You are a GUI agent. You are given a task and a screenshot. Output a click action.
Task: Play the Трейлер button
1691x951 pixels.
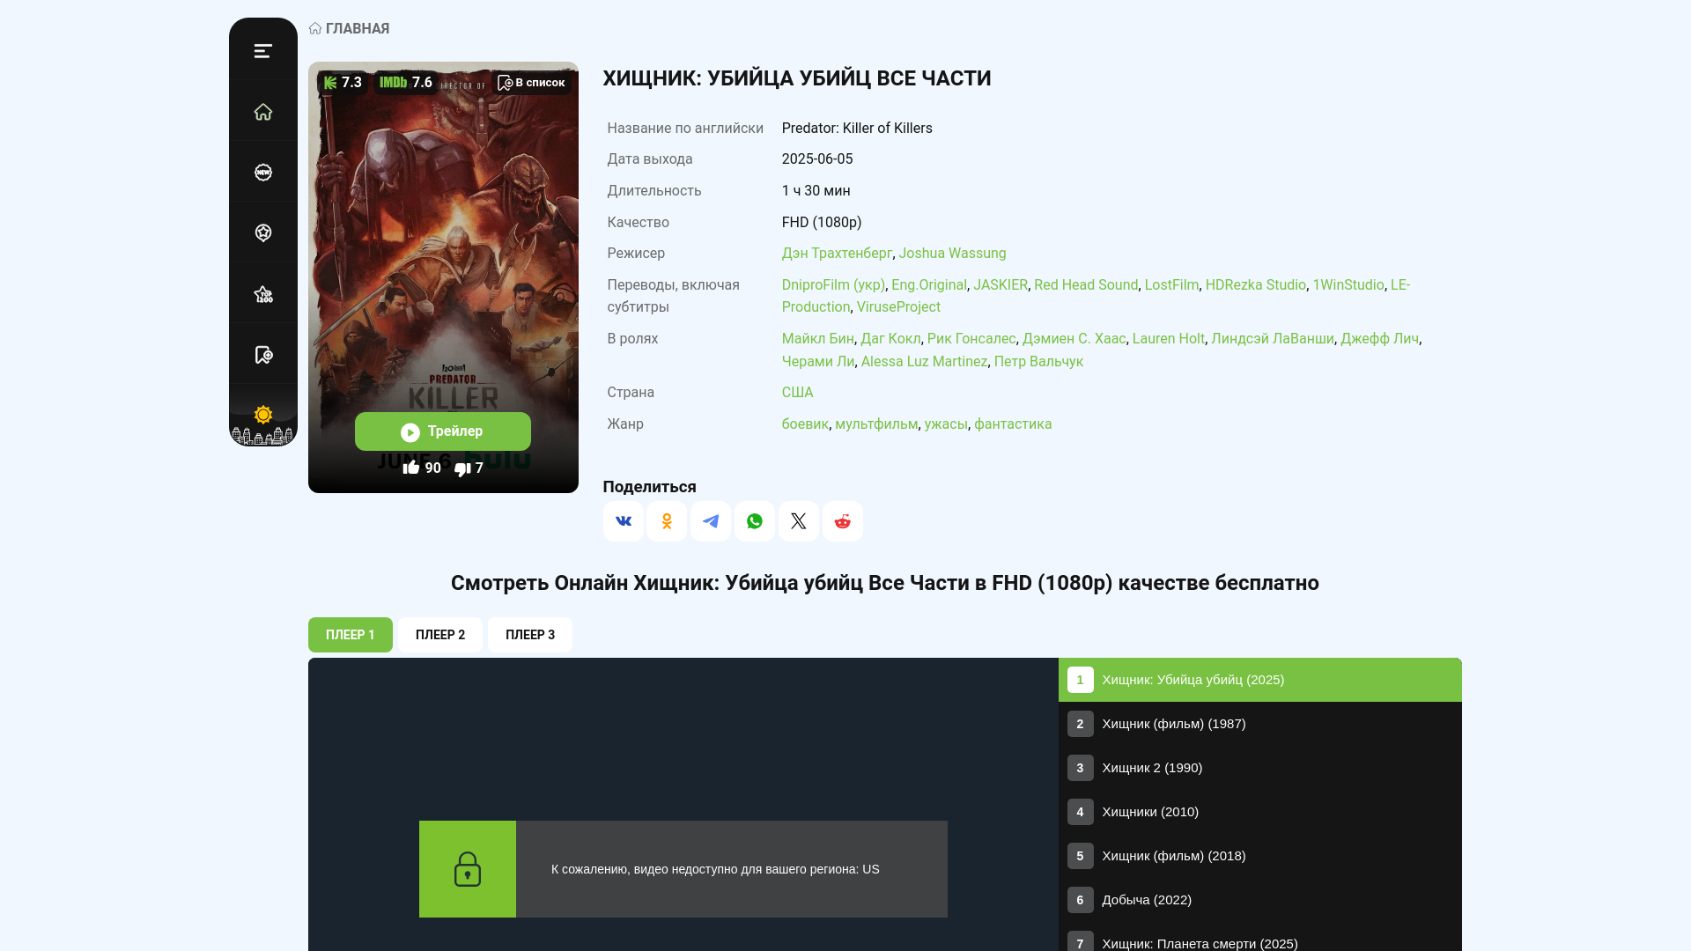[x=442, y=431]
